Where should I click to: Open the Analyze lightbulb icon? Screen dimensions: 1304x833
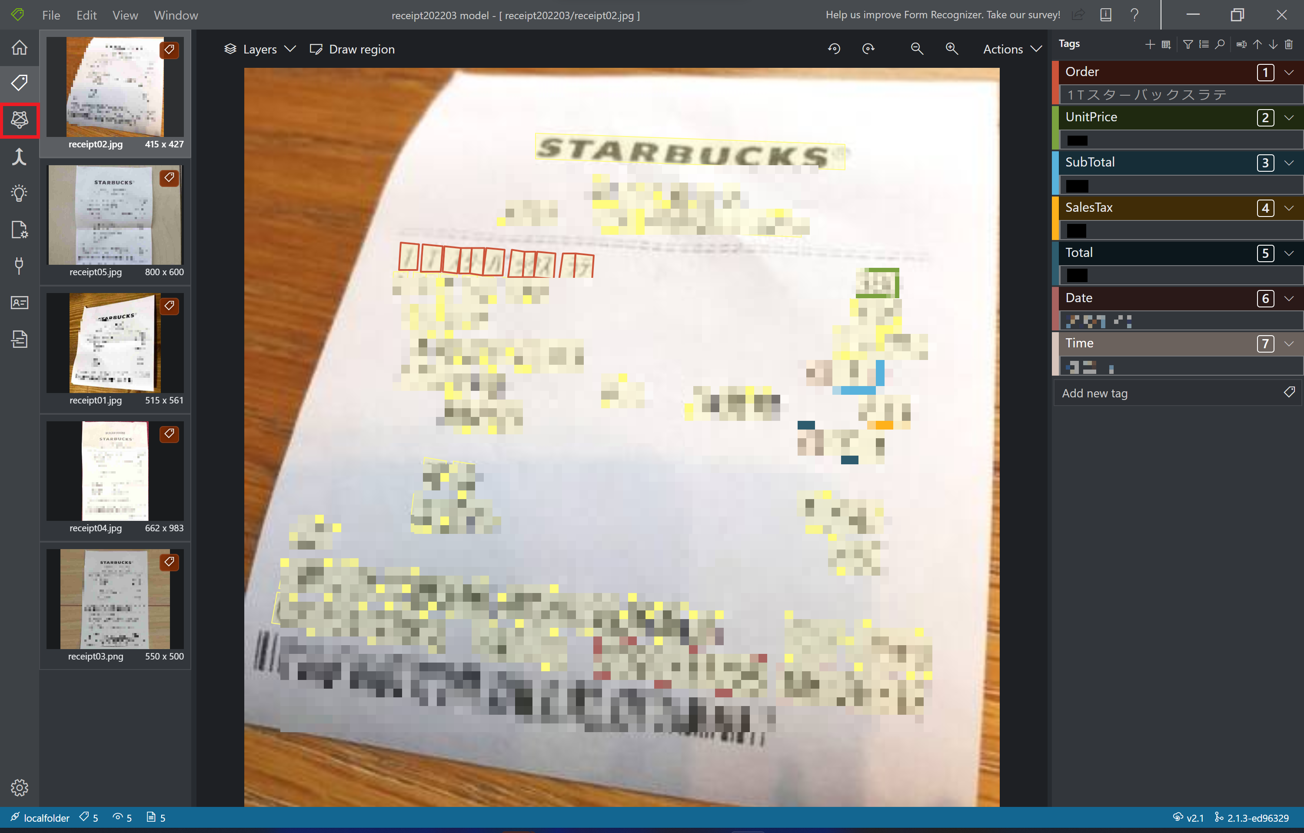(20, 193)
